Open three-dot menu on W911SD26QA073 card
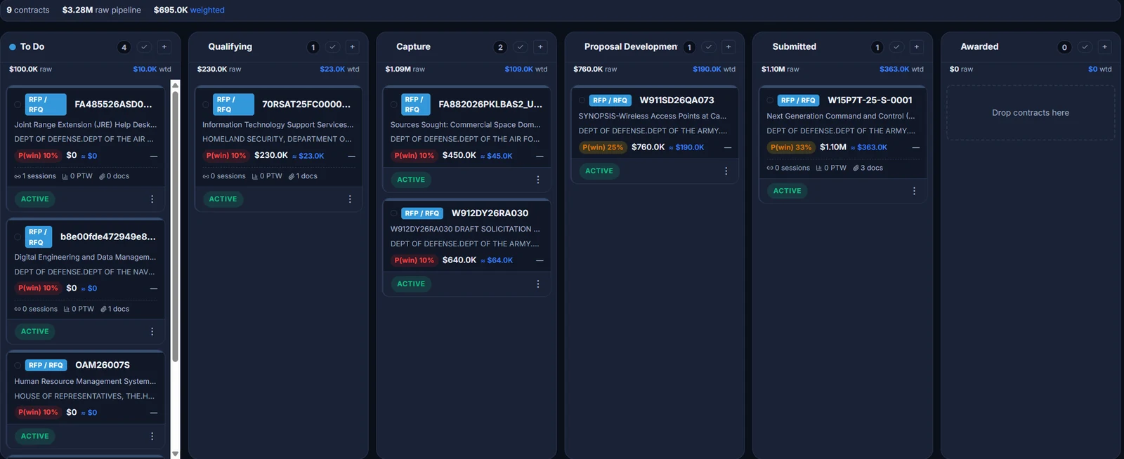The image size is (1124, 459). (x=726, y=171)
